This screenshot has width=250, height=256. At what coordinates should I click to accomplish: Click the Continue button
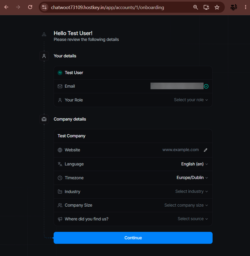133,238
